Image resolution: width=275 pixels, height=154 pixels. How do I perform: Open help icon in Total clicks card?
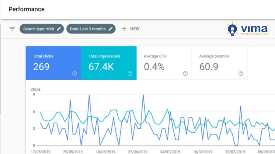pos(74,74)
